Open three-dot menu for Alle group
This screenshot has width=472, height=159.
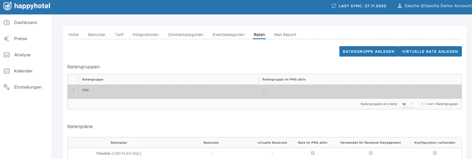73,90
